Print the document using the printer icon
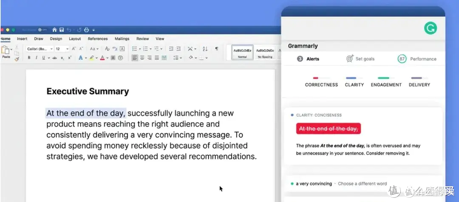The image size is (459, 202). coord(86,30)
